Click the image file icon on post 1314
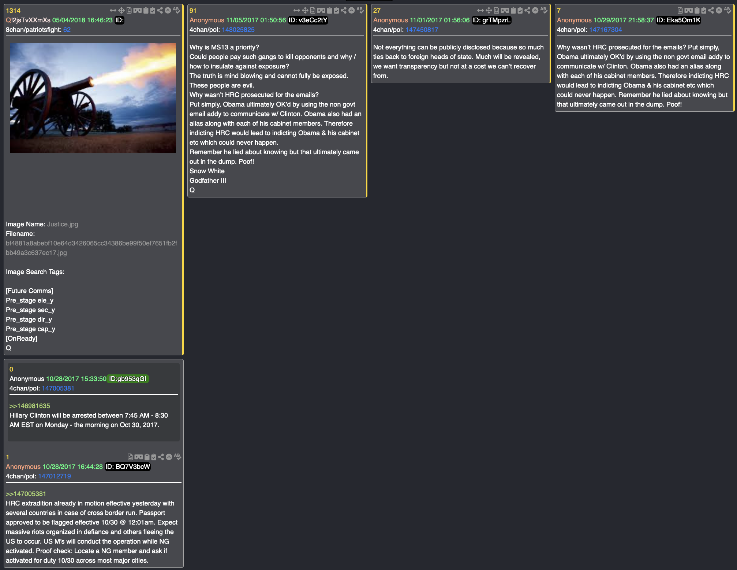 [x=129, y=11]
